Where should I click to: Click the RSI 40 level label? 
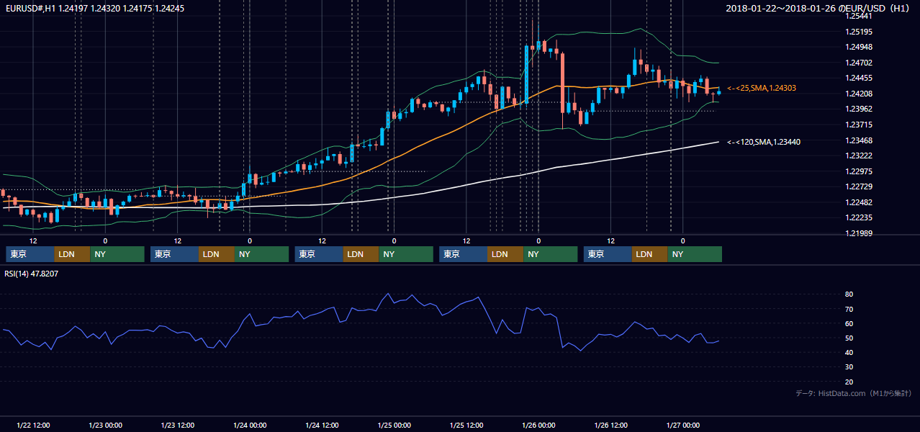click(x=849, y=352)
